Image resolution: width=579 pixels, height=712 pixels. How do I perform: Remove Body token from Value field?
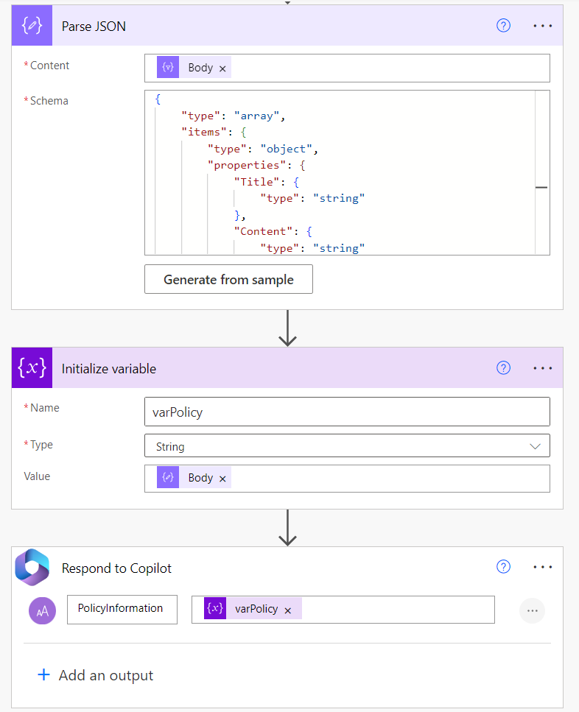point(222,478)
